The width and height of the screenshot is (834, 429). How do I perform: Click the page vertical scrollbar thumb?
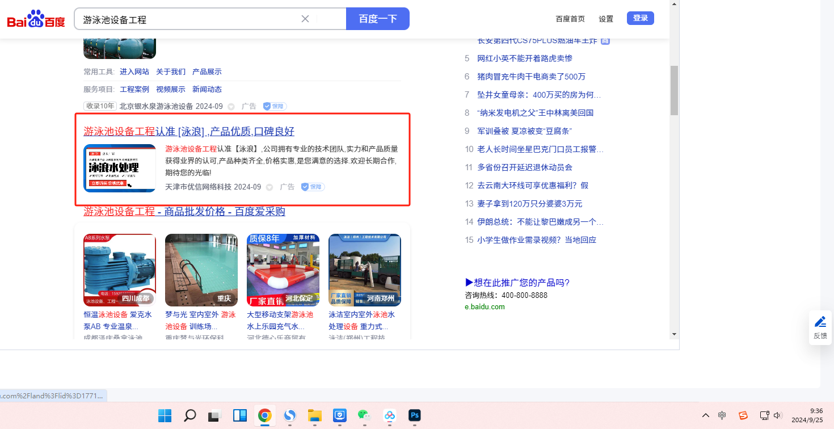point(674,90)
